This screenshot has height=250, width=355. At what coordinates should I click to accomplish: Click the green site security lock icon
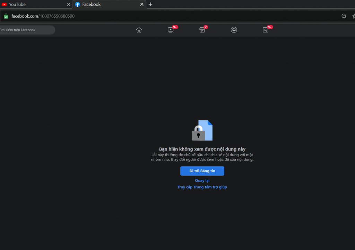click(x=6, y=16)
